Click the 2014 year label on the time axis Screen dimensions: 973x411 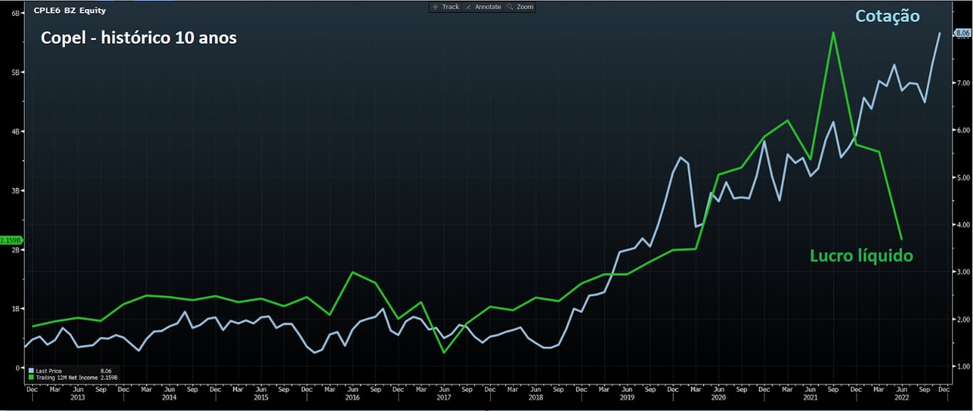170,397
